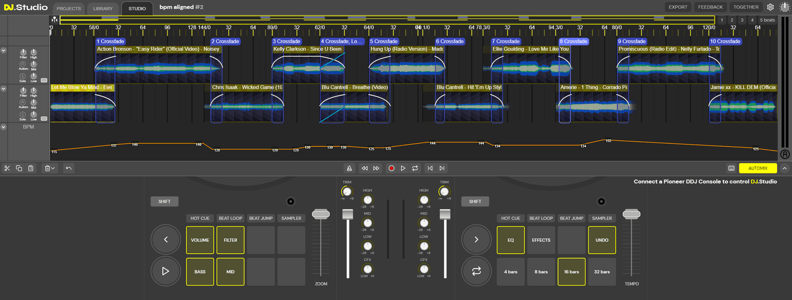Open the right deck SAMPLER tab
Viewport: 792px width, 300px height.
pos(602,218)
